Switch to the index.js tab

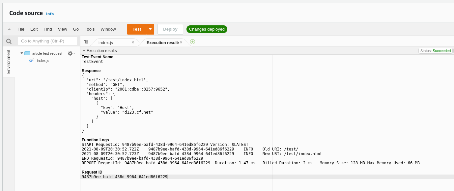coord(106,42)
